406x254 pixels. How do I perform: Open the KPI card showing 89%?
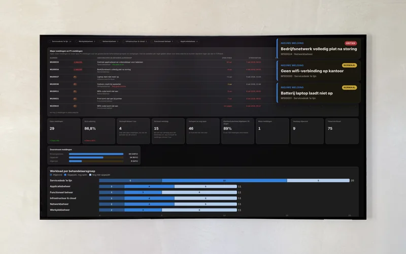tap(238, 131)
